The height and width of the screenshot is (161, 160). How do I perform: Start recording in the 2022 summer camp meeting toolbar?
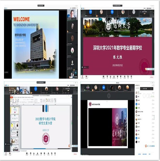pyautogui.click(x=44, y=154)
